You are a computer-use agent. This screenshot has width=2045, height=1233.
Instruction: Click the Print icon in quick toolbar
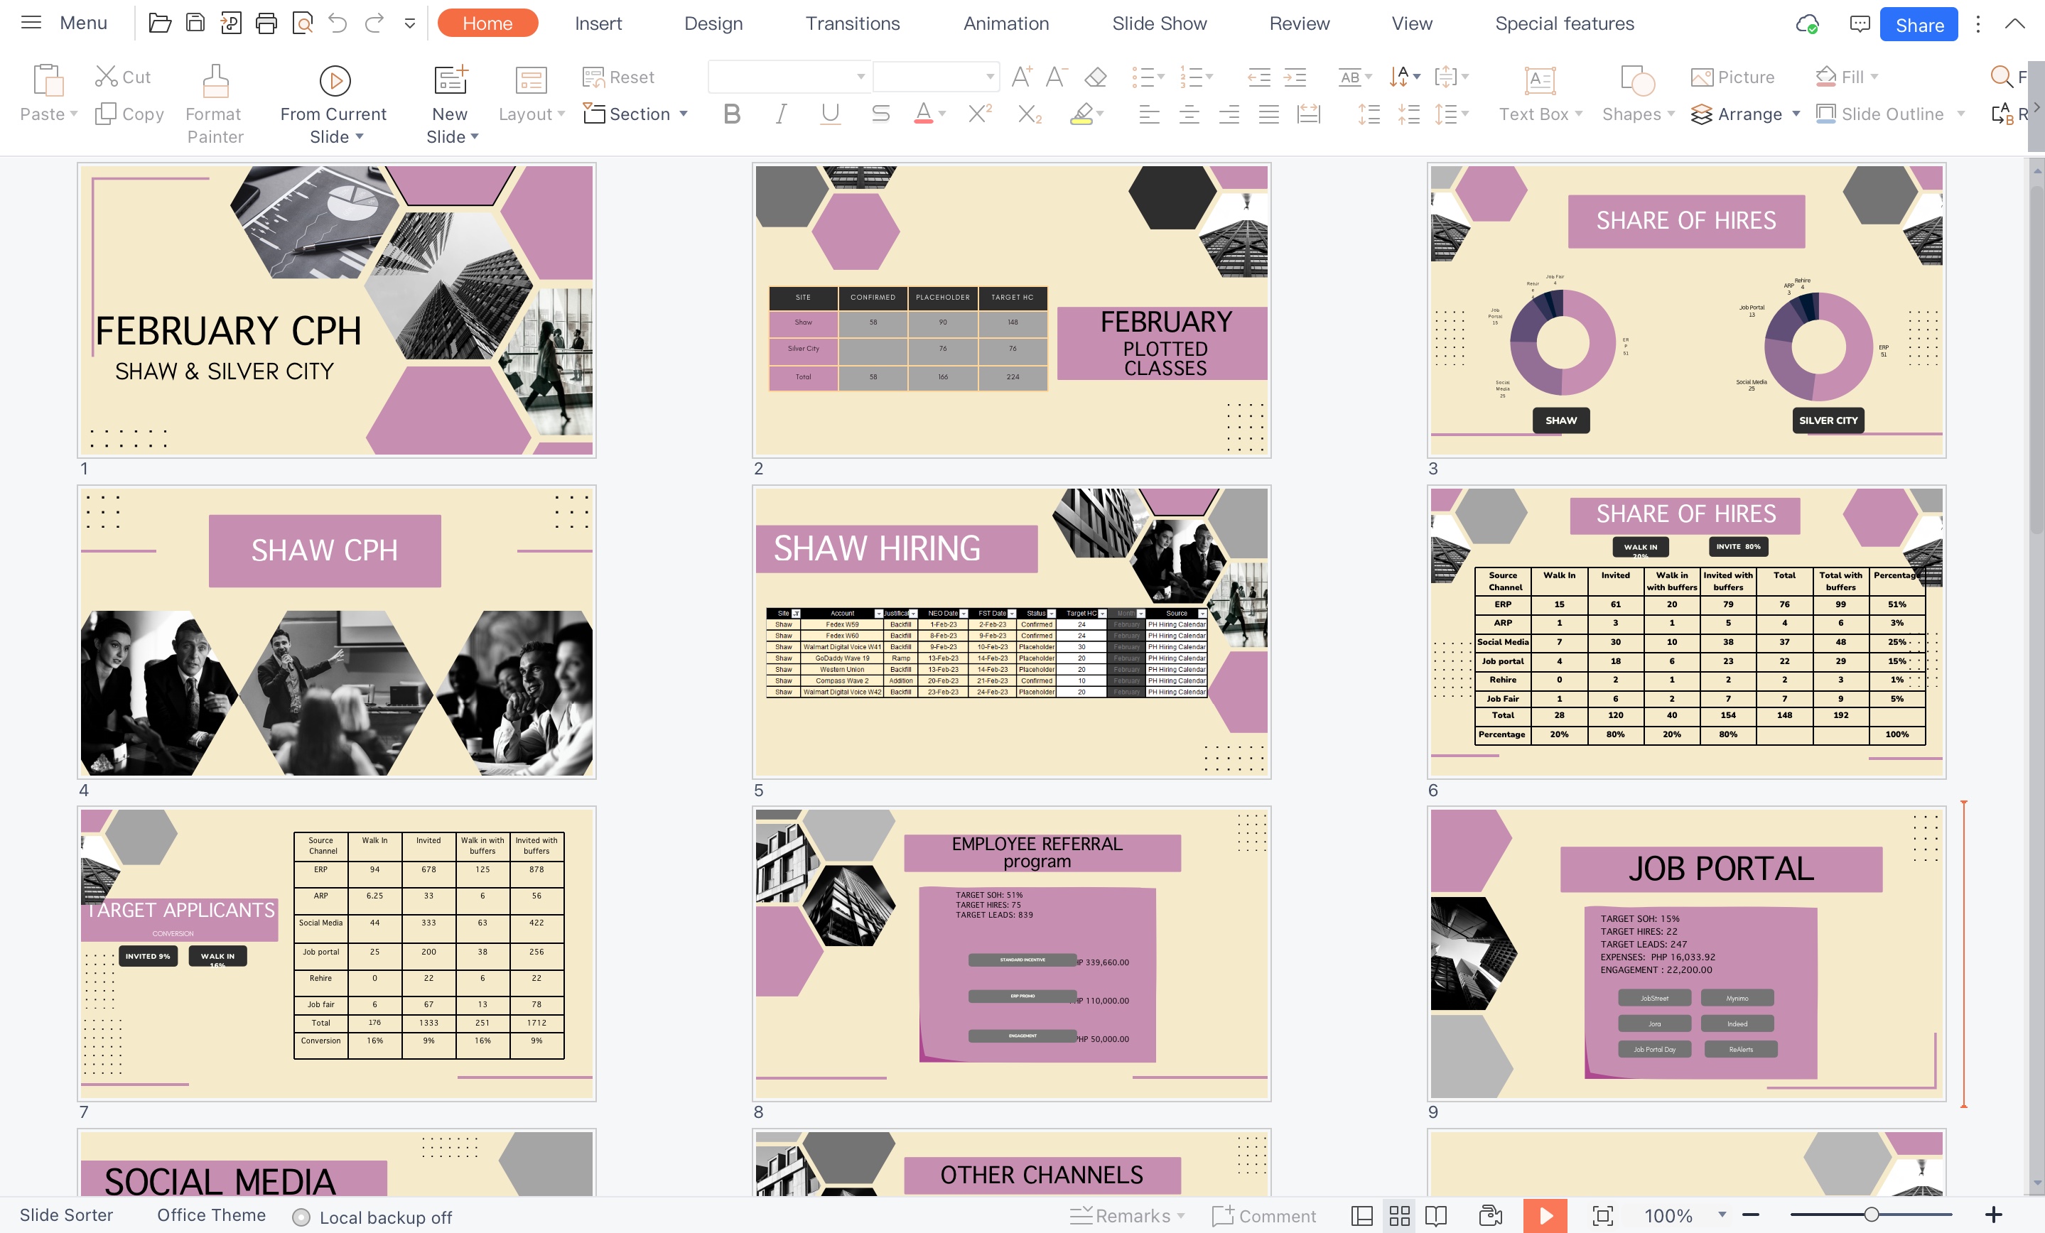coord(266,23)
